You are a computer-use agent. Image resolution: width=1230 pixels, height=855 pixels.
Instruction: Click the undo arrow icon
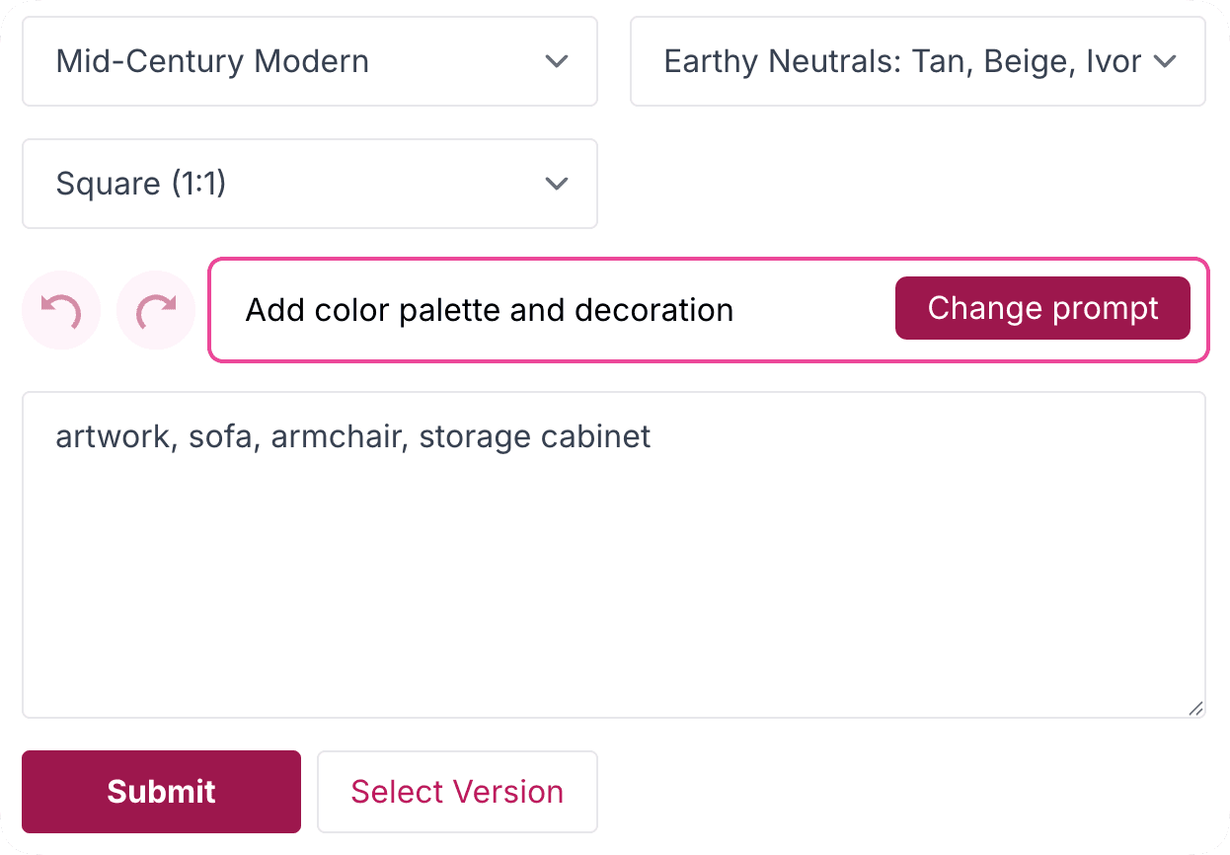click(61, 310)
